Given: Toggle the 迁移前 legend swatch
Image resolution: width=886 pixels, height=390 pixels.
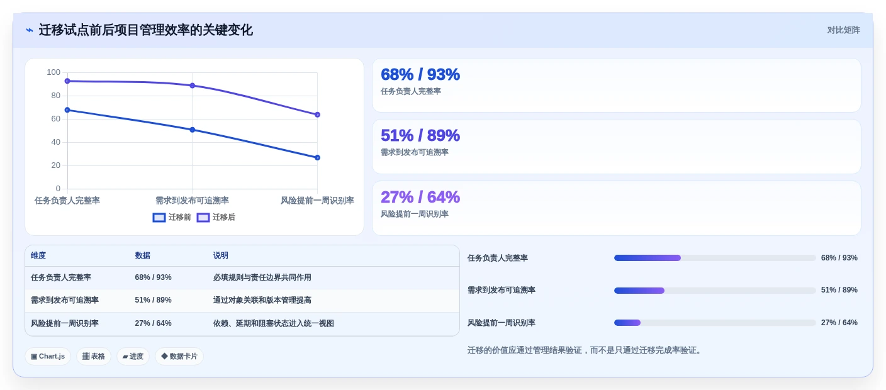Looking at the screenshot, I should 159,218.
